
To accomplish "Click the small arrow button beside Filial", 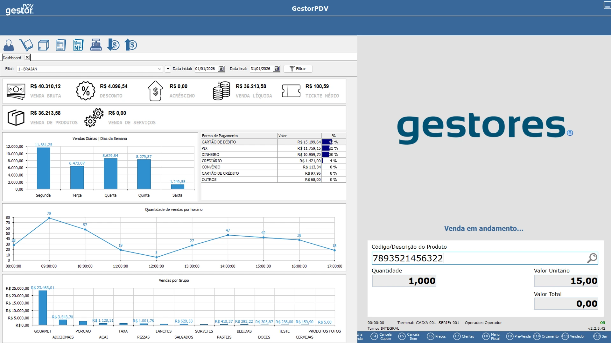I will (x=168, y=69).
